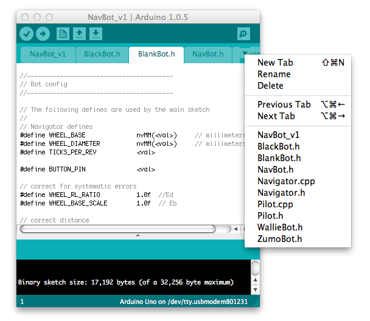Switch to the NavBot_v1 tab
This screenshot has width=370, height=321.
click(x=47, y=54)
